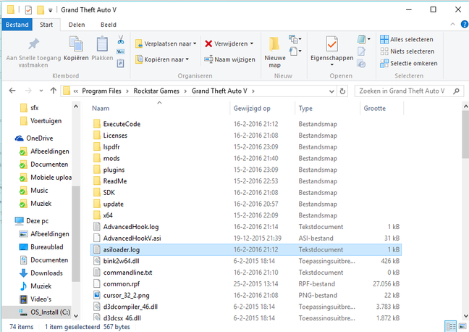Screen dimensions: 469x332
Task: Click Naam wijzigen button
Action: [229, 59]
